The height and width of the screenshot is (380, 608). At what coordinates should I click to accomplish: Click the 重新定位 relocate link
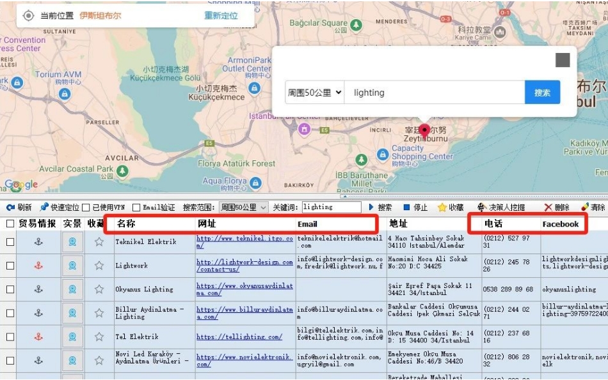[221, 15]
